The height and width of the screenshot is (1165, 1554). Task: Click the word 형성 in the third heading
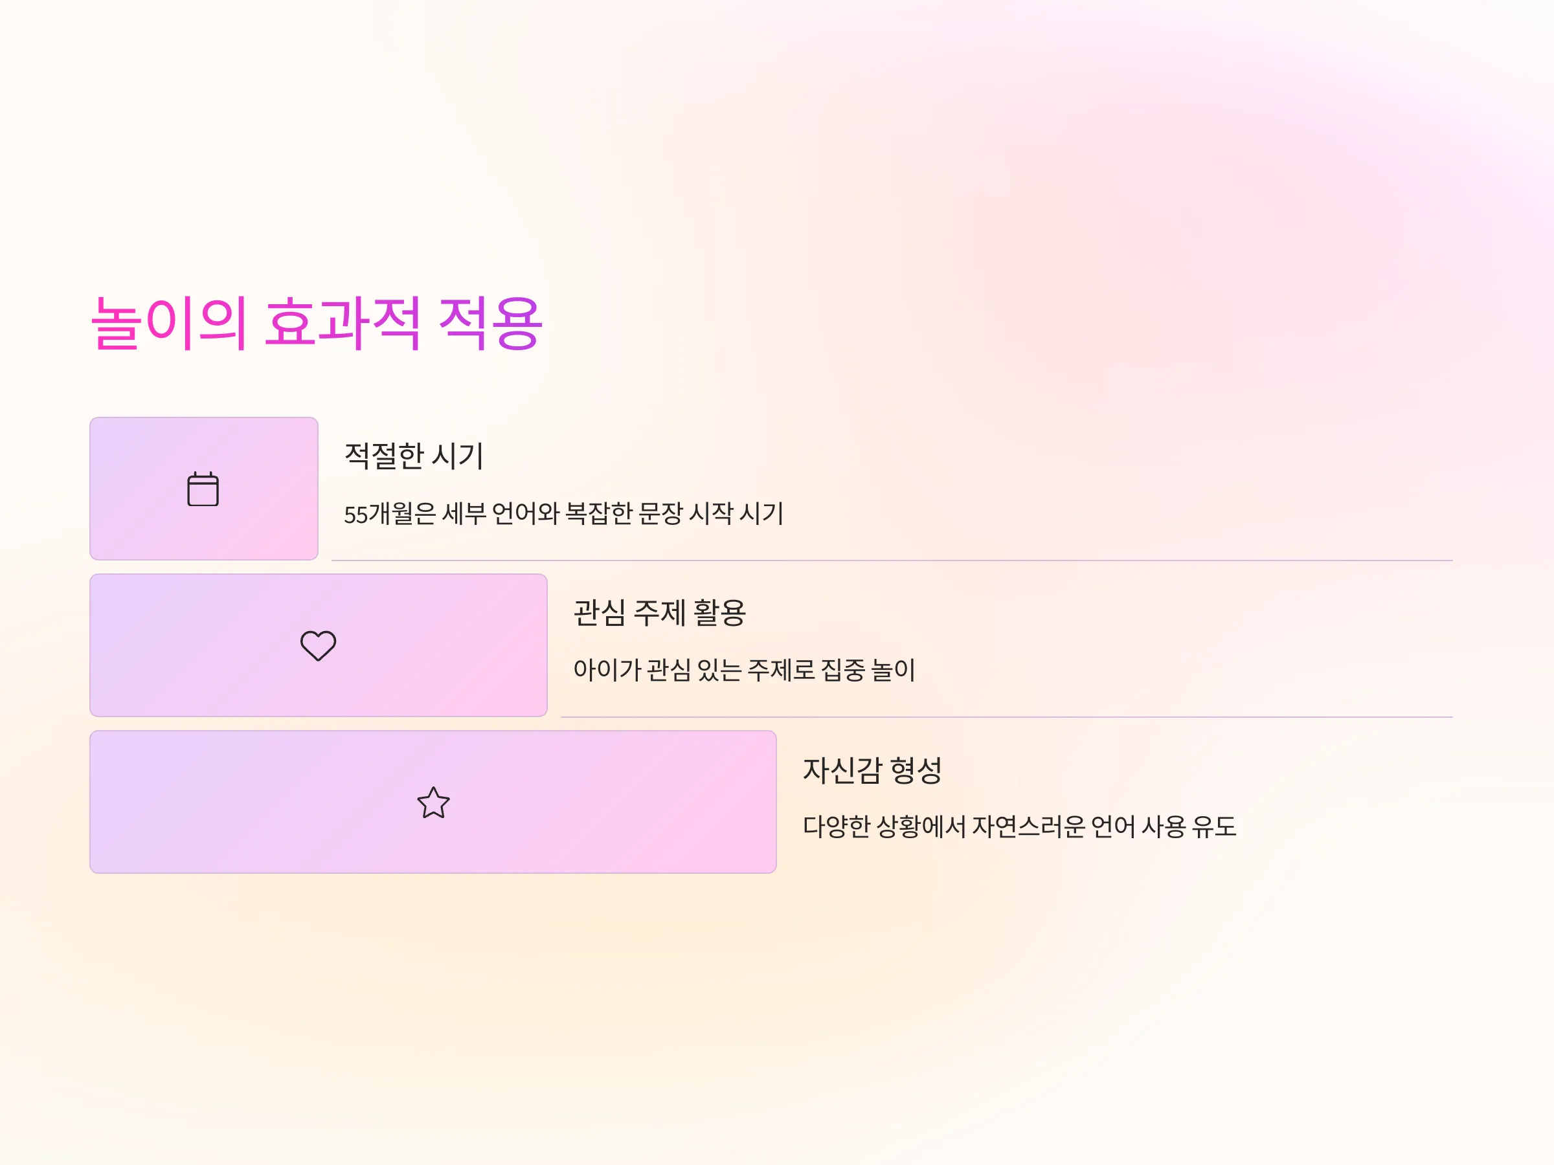point(916,770)
